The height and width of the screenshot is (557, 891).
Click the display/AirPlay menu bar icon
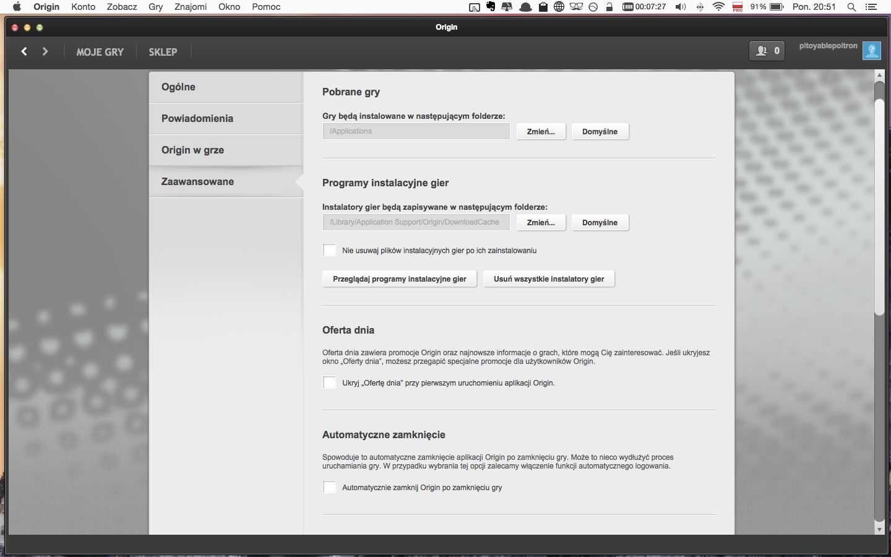[507, 7]
